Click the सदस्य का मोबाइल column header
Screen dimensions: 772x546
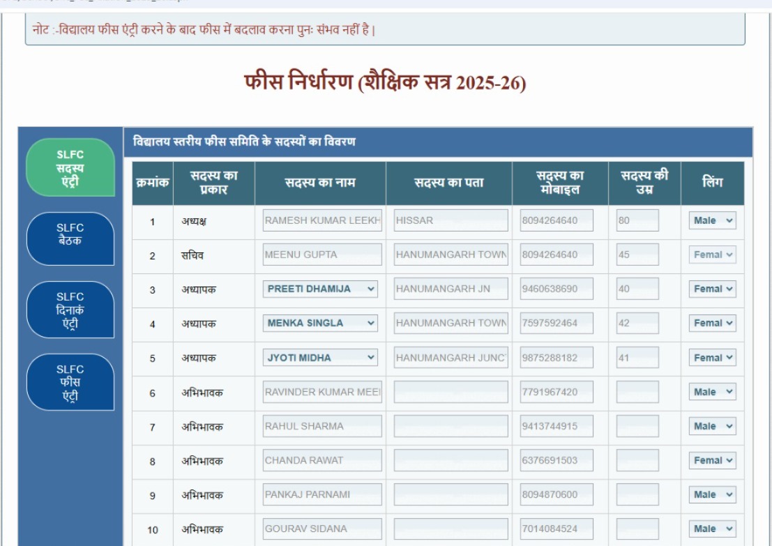point(560,183)
